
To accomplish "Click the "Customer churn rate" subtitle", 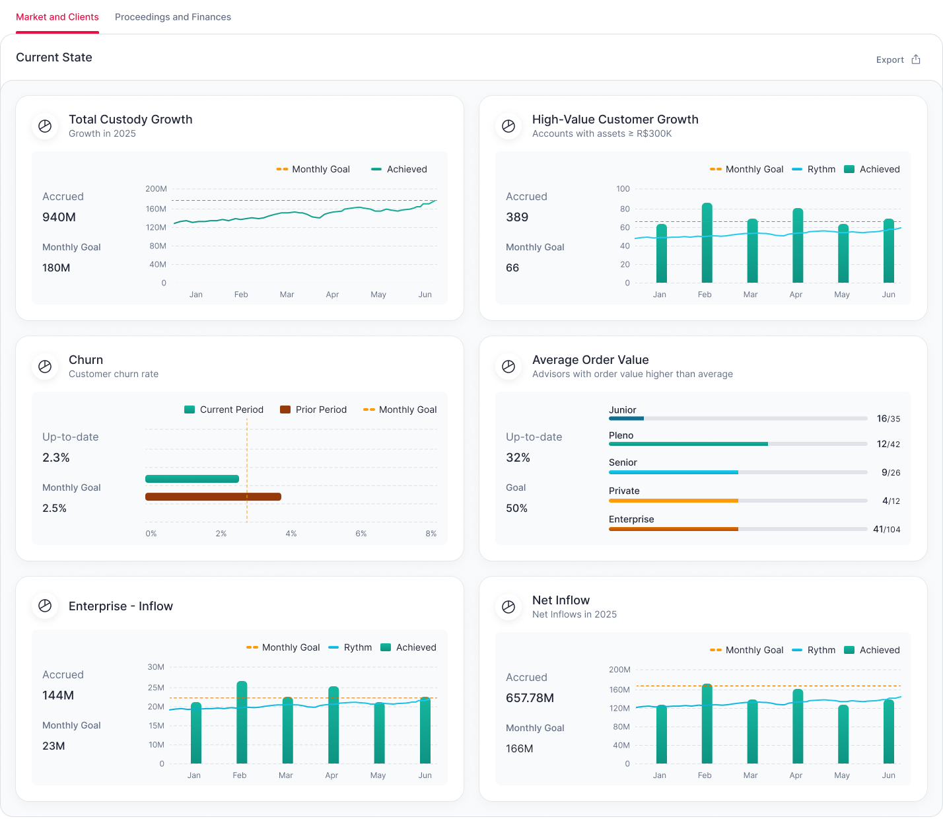I will click(114, 374).
